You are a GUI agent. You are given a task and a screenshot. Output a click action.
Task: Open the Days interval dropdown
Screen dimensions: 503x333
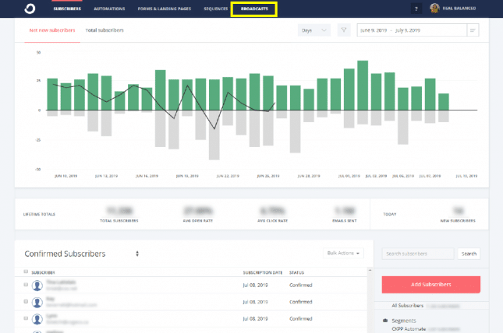(315, 30)
